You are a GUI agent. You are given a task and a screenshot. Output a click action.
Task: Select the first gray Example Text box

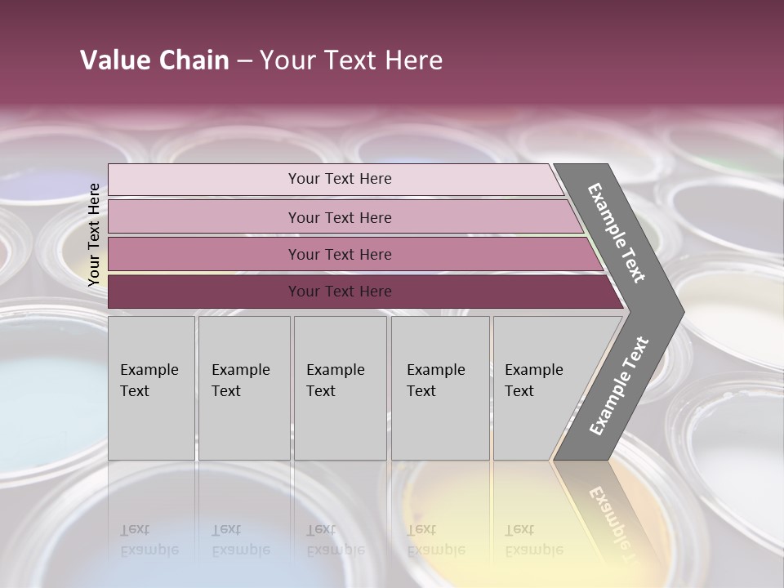pos(151,388)
